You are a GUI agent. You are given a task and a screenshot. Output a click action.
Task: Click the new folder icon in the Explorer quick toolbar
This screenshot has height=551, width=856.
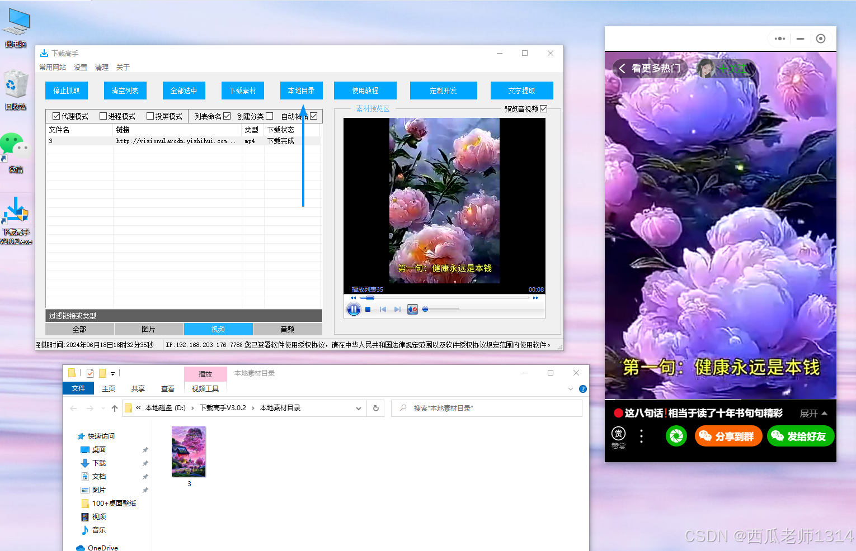tap(102, 373)
